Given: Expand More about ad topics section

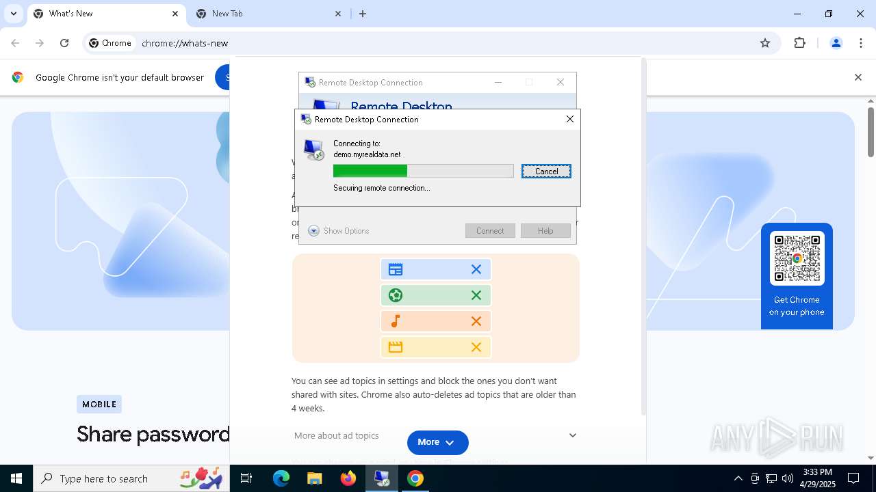Looking at the screenshot, I should click(435, 435).
